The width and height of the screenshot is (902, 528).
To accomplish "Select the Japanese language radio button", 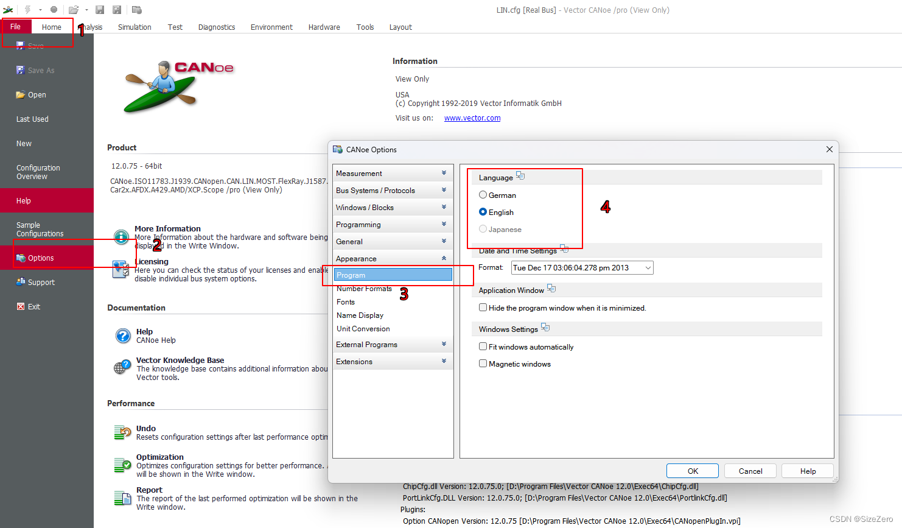I will point(483,229).
